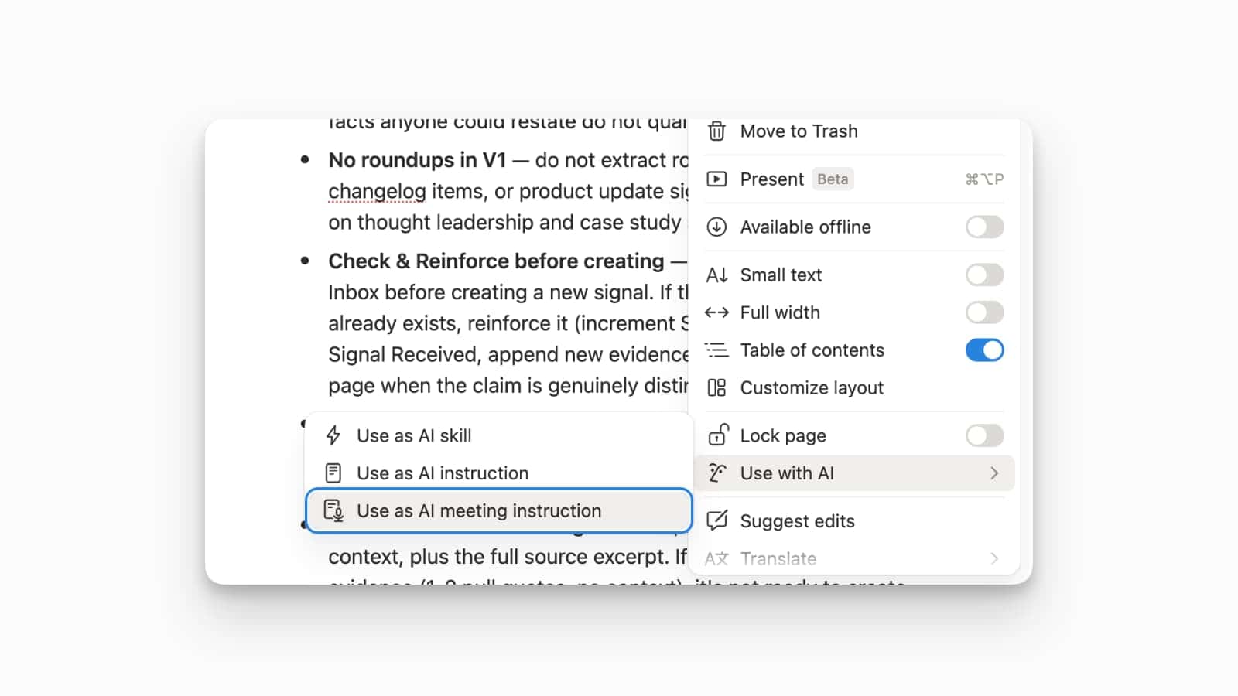Screen dimensions: 1238x696
Task: Turn on the Small text switch
Action: click(x=983, y=275)
